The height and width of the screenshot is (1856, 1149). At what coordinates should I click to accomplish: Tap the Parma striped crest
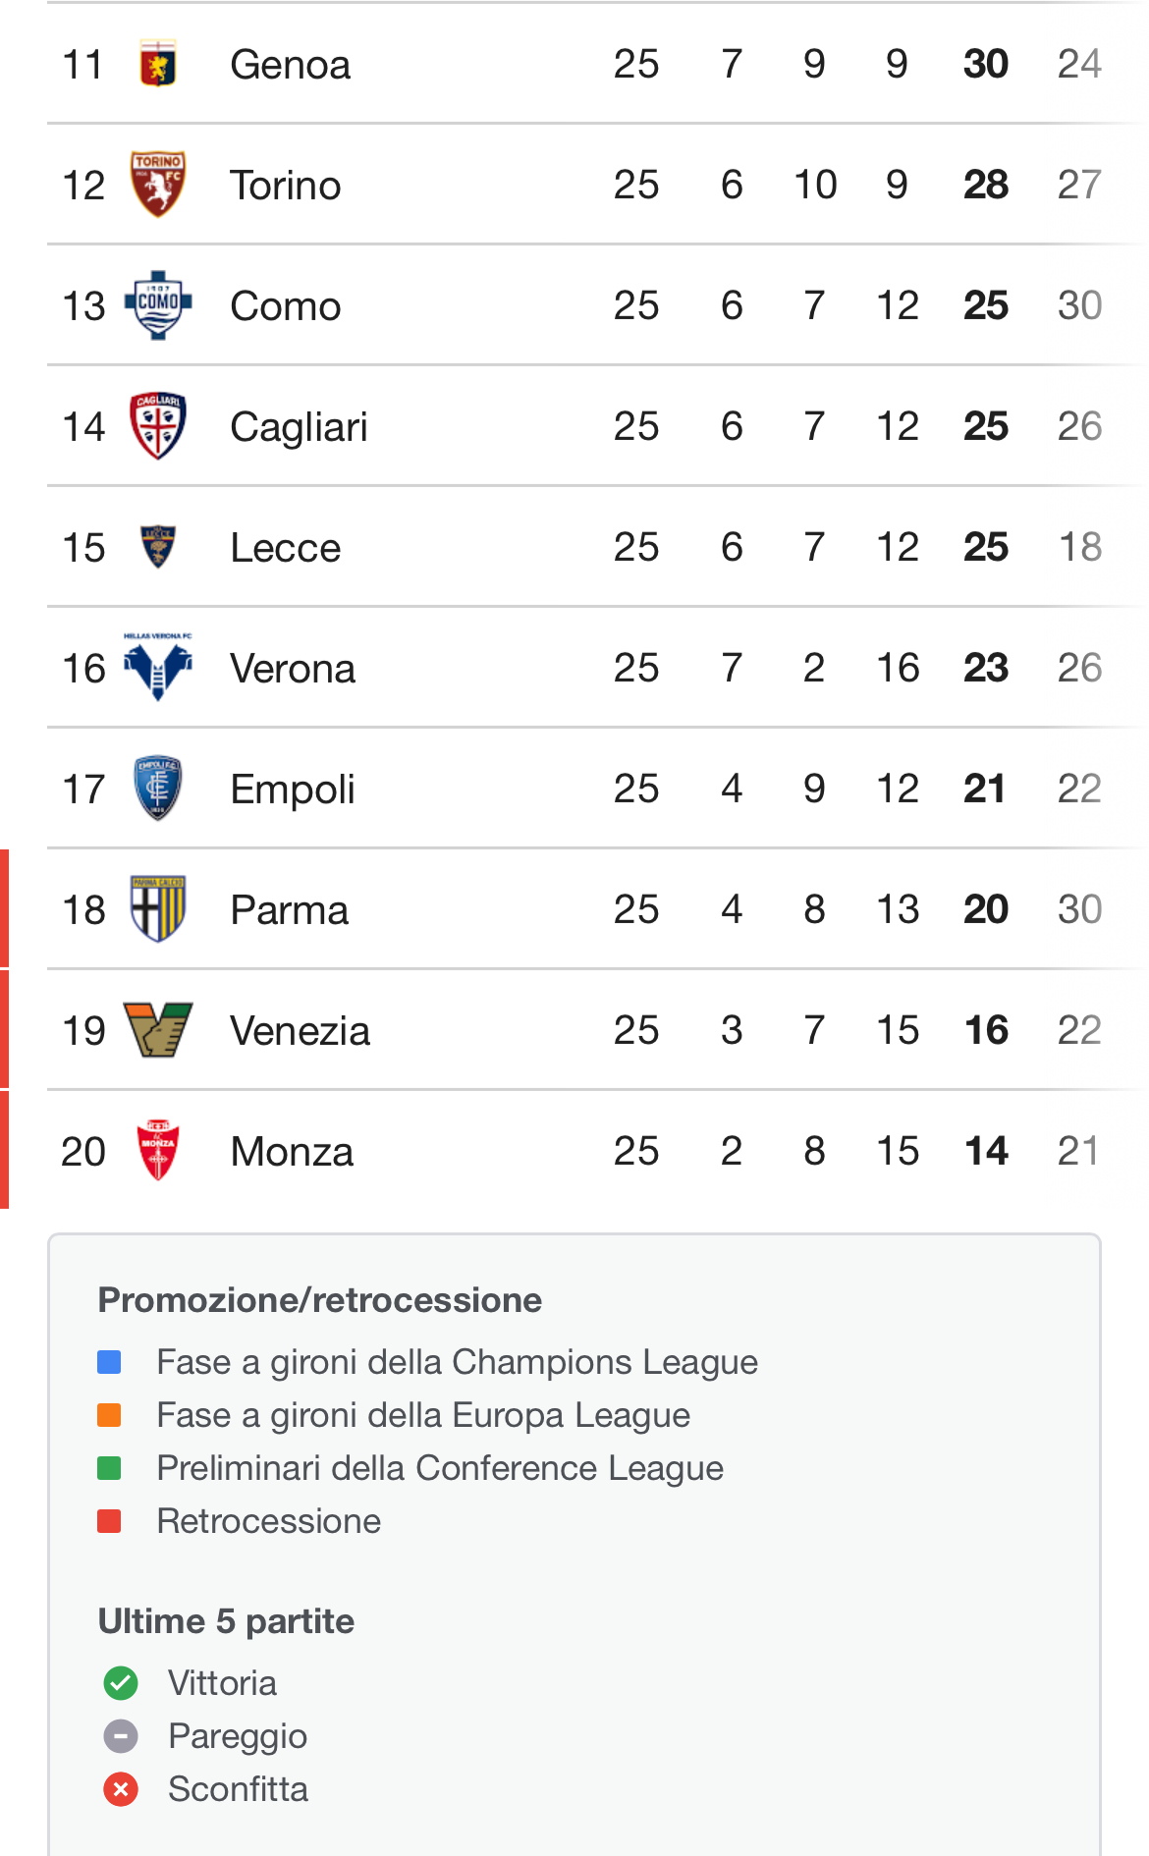157,908
